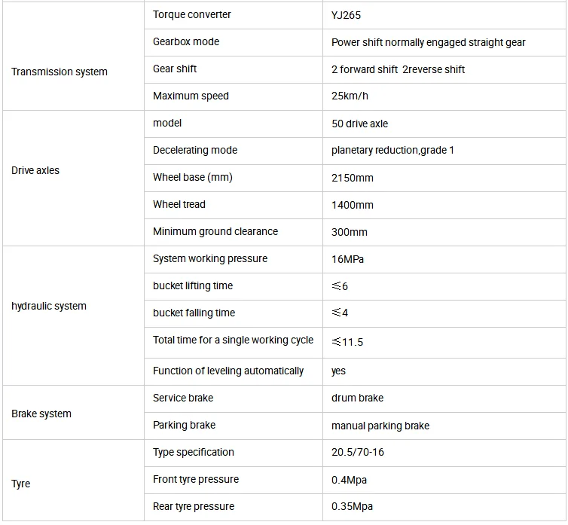Select the 50 drive axle value

(x=359, y=124)
